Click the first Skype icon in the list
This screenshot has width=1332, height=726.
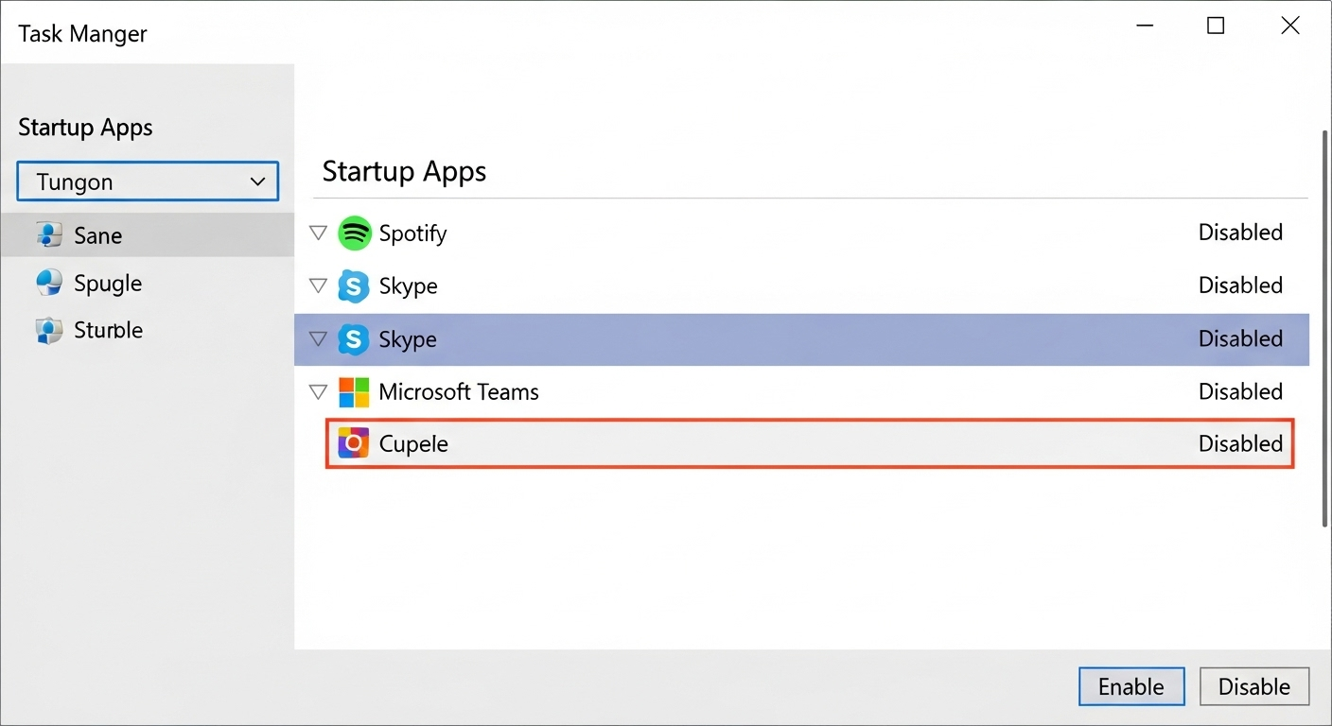[x=356, y=285]
